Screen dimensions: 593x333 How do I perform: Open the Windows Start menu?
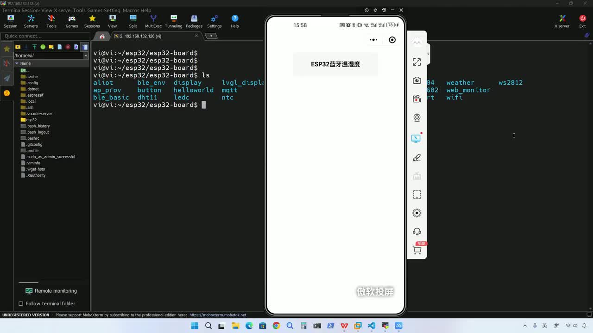point(195,326)
